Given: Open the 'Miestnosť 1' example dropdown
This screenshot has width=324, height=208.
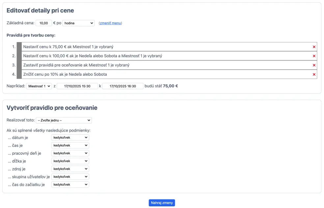Looking at the screenshot, I should click(39, 86).
